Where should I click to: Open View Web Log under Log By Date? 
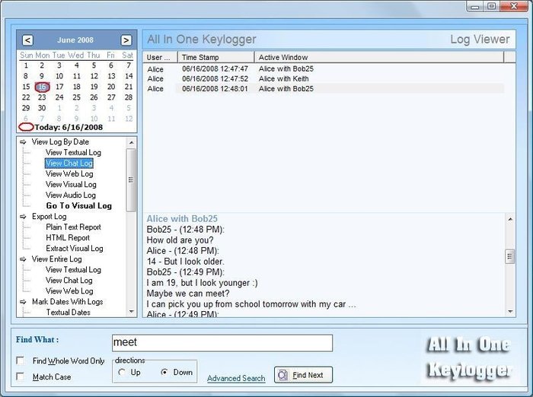click(x=69, y=174)
